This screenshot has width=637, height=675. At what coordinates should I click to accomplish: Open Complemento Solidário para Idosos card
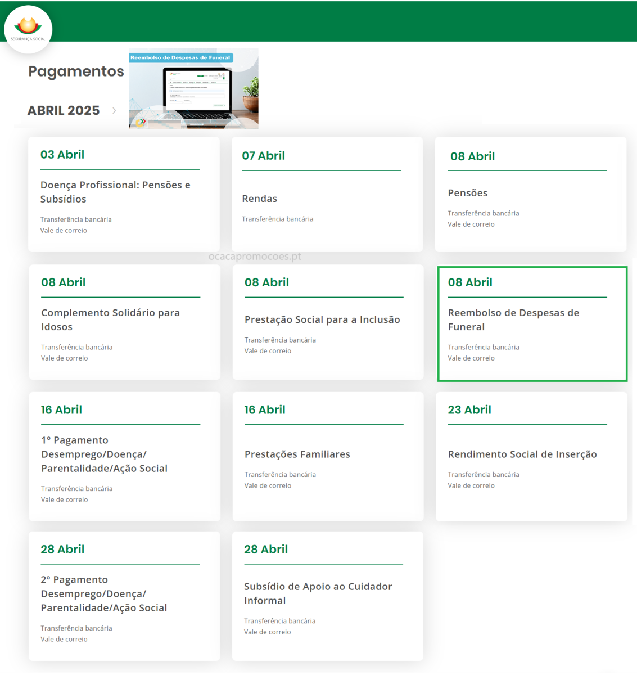125,322
